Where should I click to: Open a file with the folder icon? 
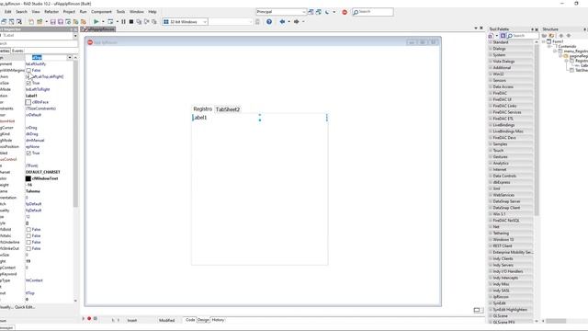coord(40,22)
